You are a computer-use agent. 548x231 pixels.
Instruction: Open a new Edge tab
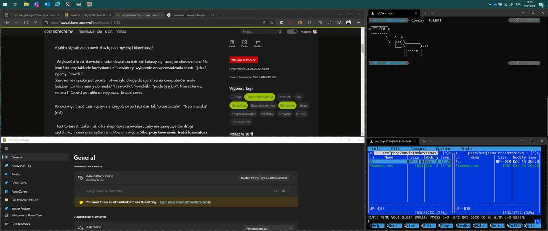pos(220,15)
